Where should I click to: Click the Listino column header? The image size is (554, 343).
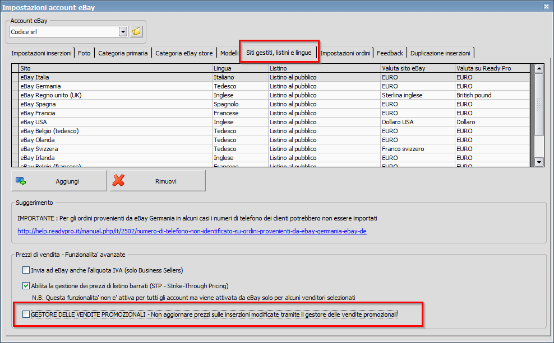tap(324, 68)
